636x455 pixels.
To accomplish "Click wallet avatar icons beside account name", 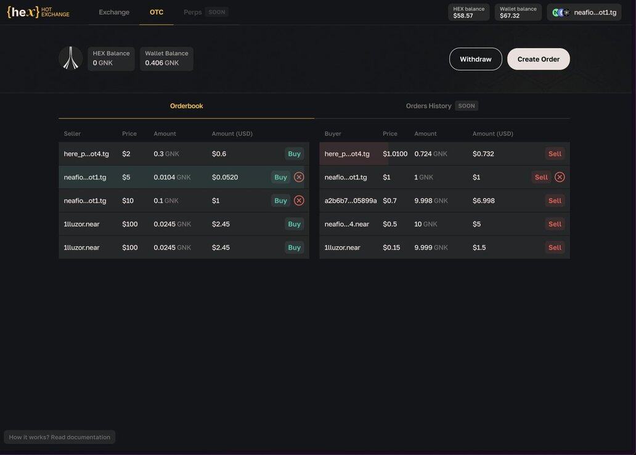I will click(x=561, y=12).
